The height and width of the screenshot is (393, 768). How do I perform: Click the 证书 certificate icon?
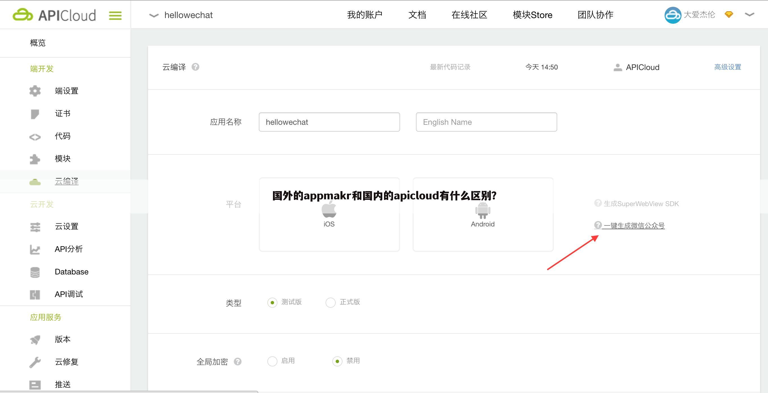(x=35, y=114)
